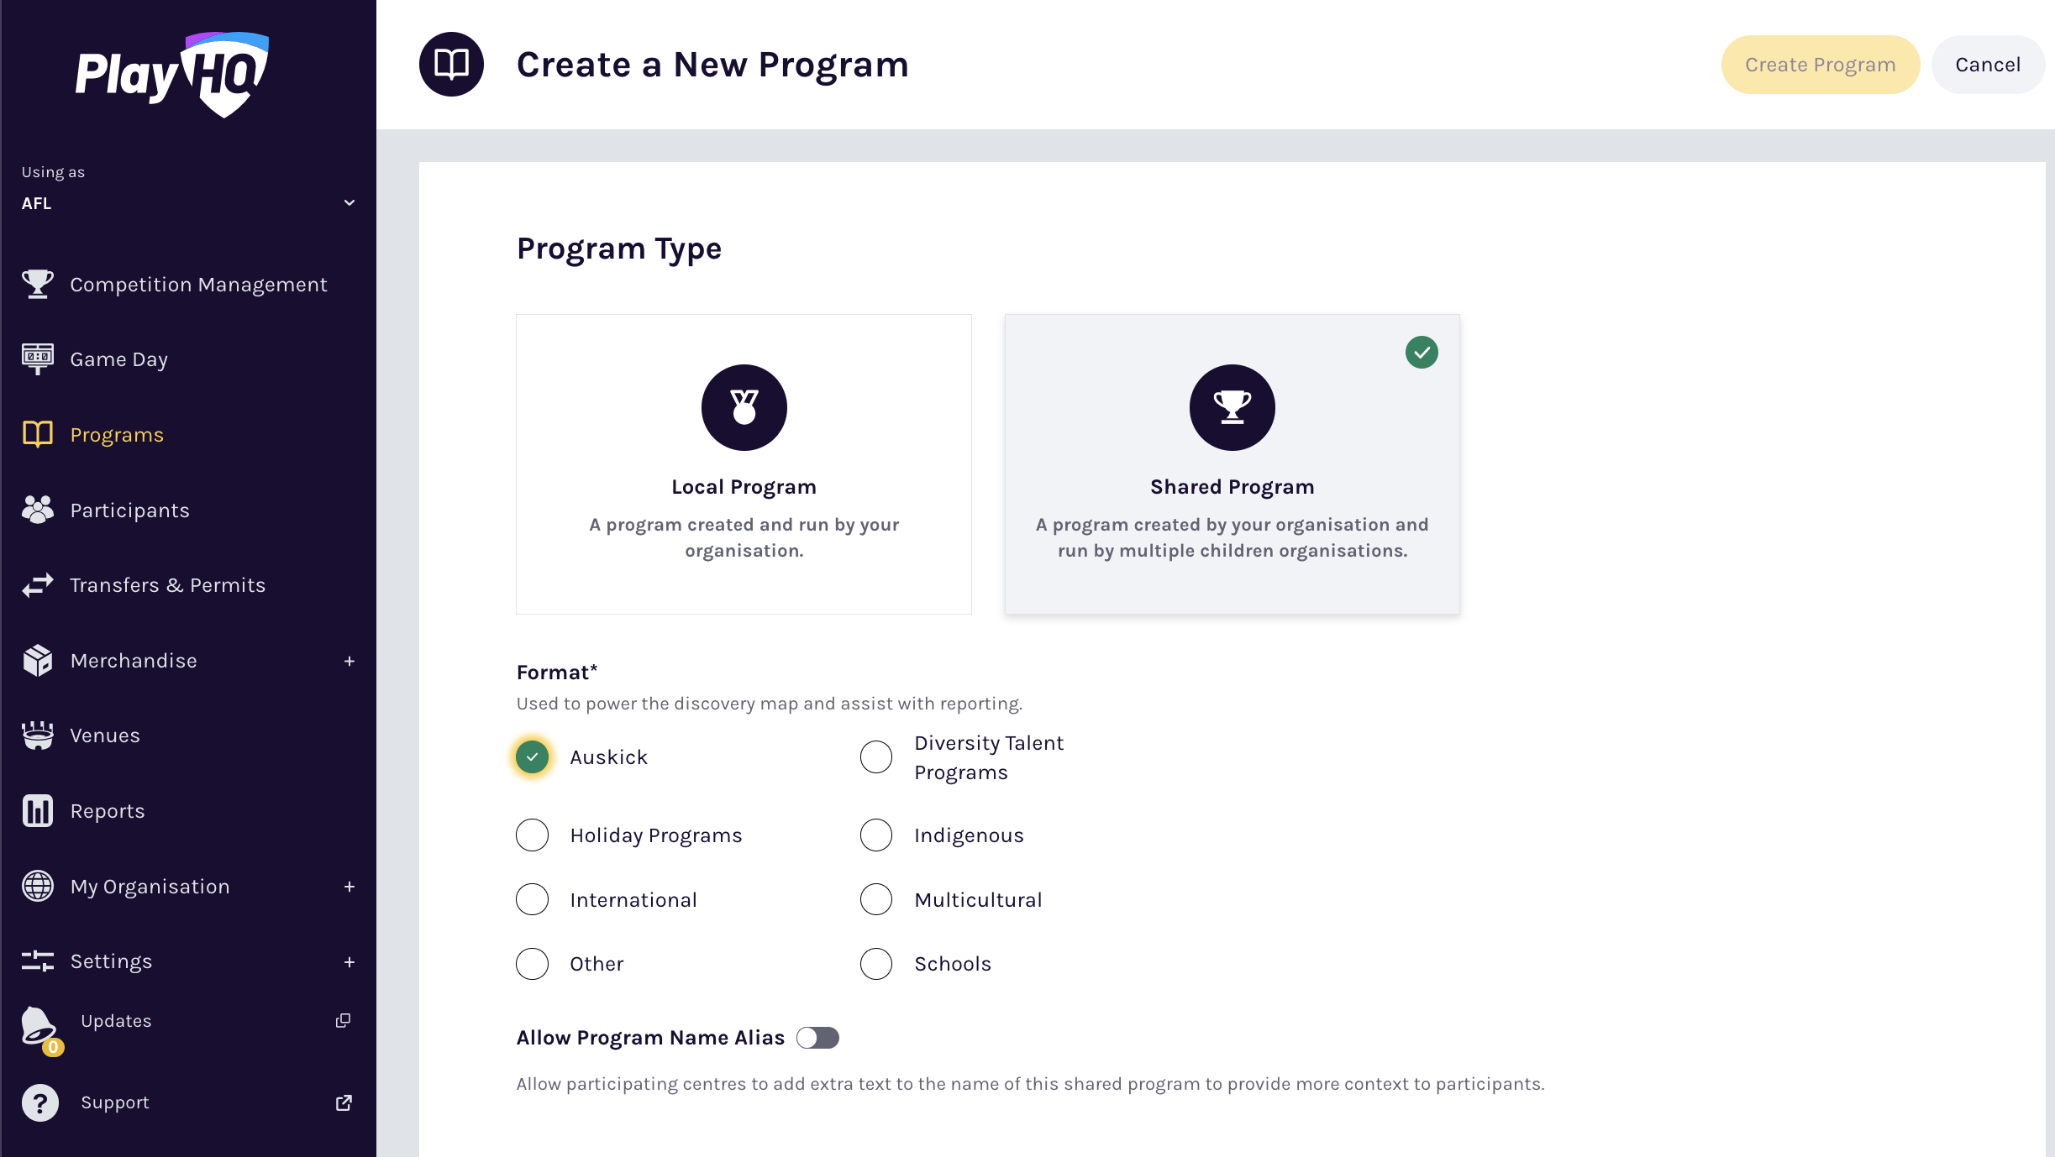This screenshot has height=1157, width=2055.
Task: Click the Competition Management trophy icon
Action: (x=37, y=285)
